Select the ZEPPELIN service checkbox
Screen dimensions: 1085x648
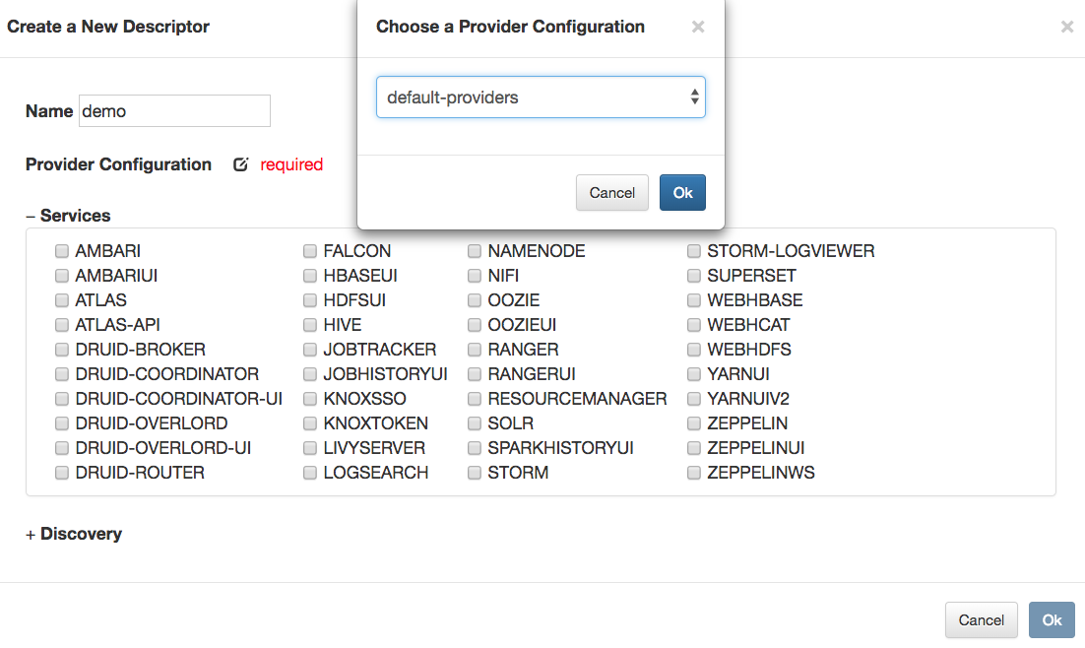[x=693, y=422]
